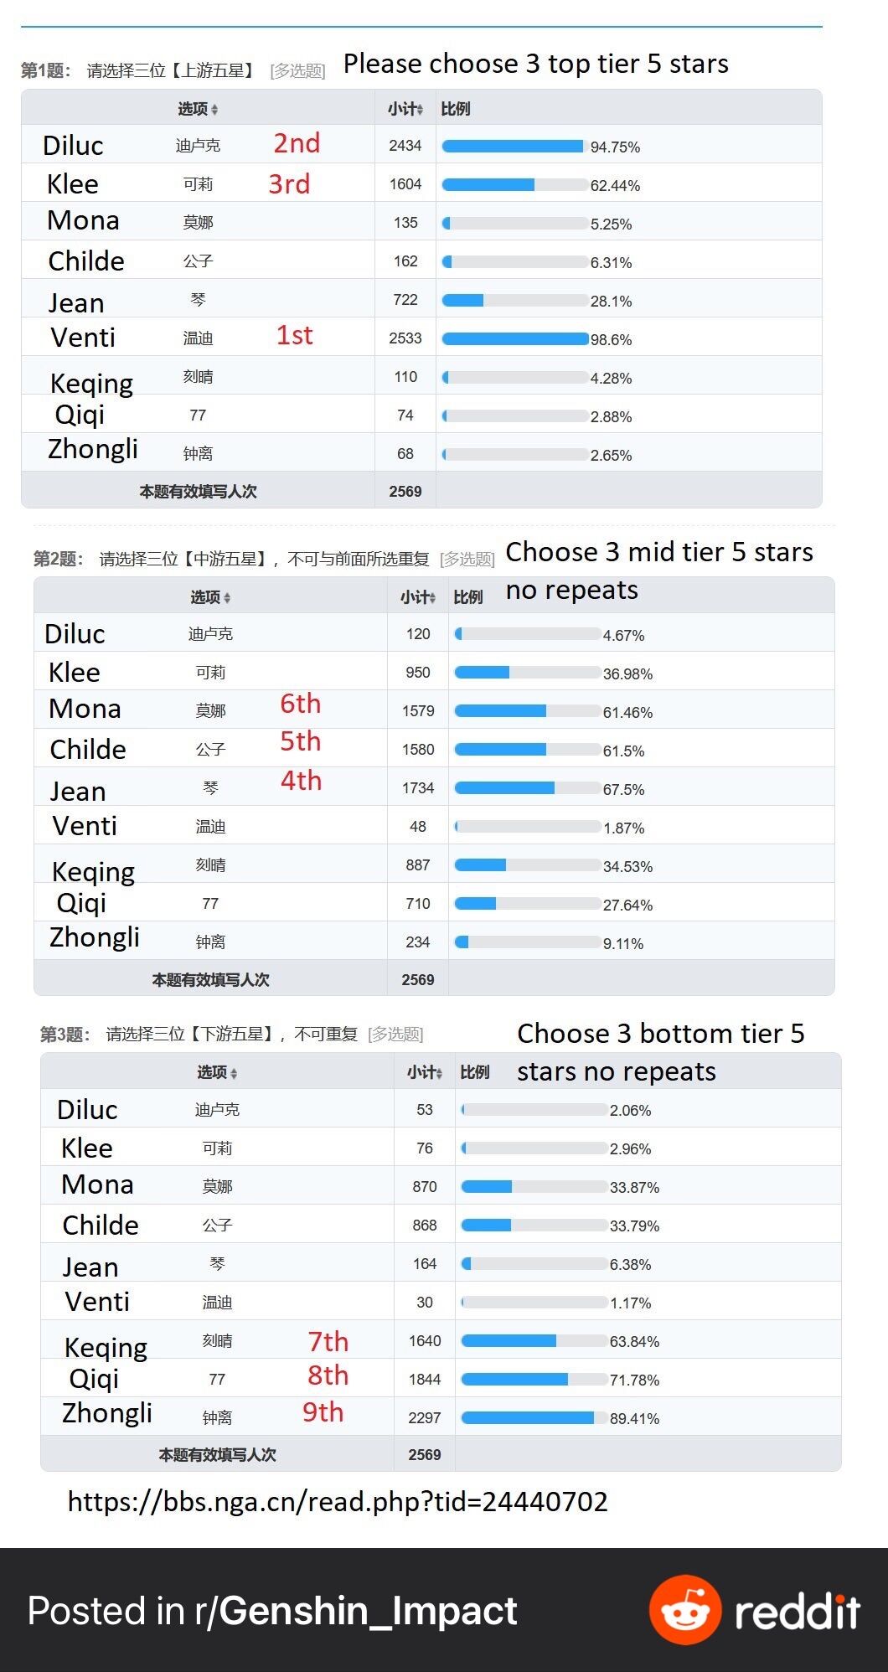Click the Reddit logo icon

click(684, 1609)
